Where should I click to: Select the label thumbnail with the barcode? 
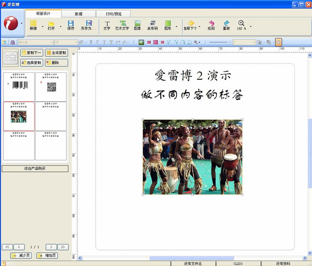click(19, 87)
